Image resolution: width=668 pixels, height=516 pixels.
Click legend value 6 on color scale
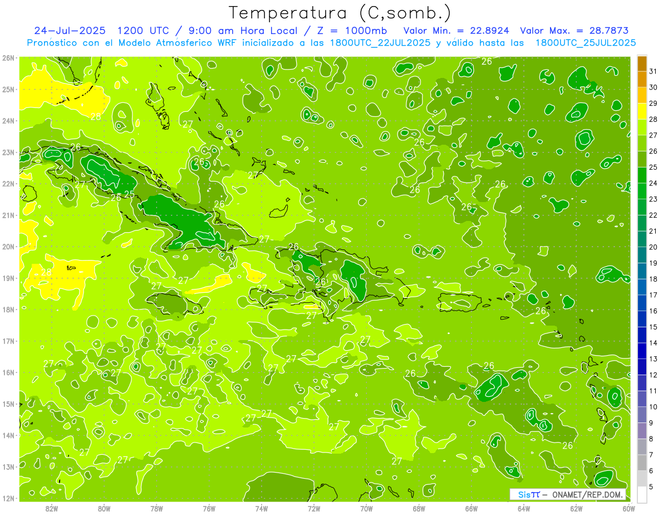[651, 471]
